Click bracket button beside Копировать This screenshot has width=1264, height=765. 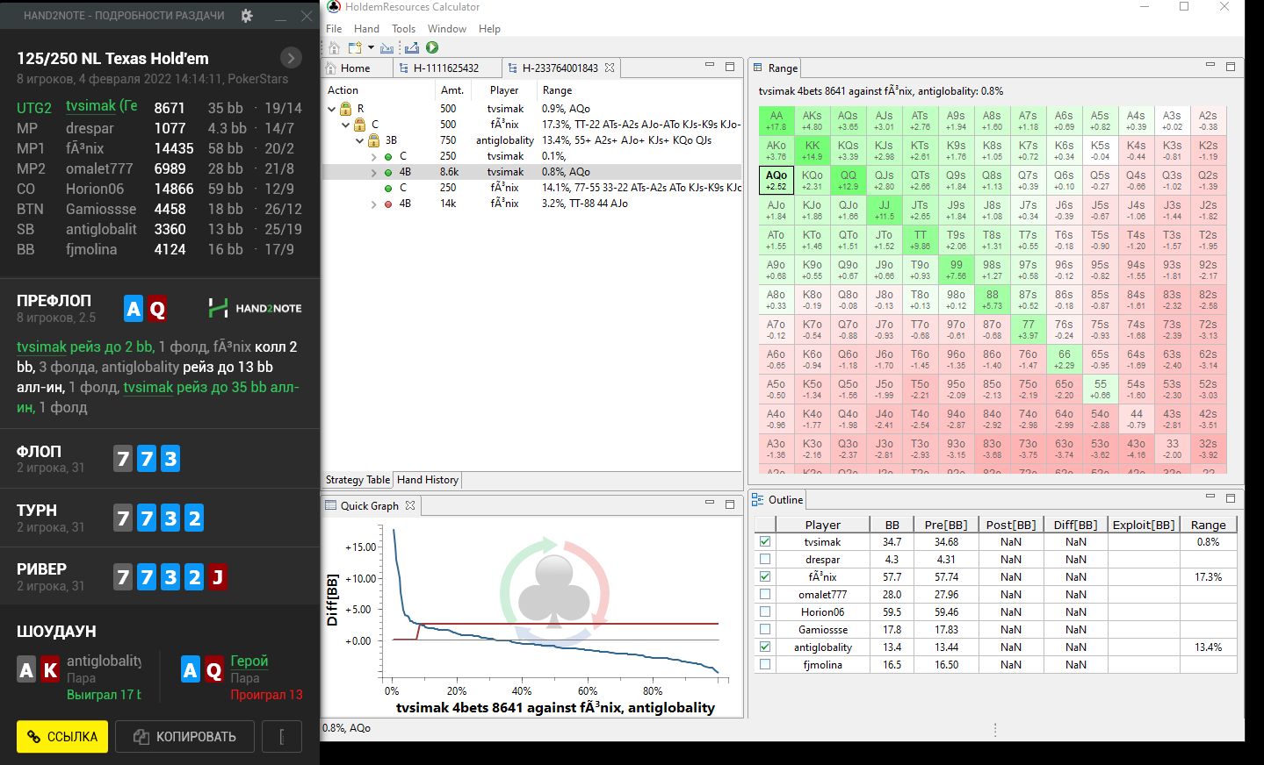click(x=282, y=737)
